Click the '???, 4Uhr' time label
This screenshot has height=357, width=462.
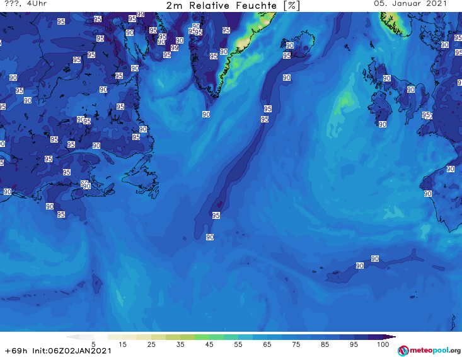pyautogui.click(x=25, y=4)
